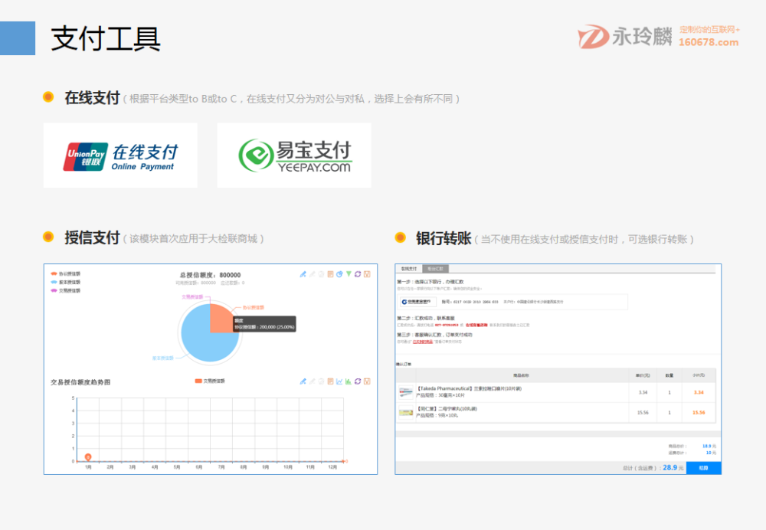Select the edit pencil icon above the pie chart

[x=304, y=274]
